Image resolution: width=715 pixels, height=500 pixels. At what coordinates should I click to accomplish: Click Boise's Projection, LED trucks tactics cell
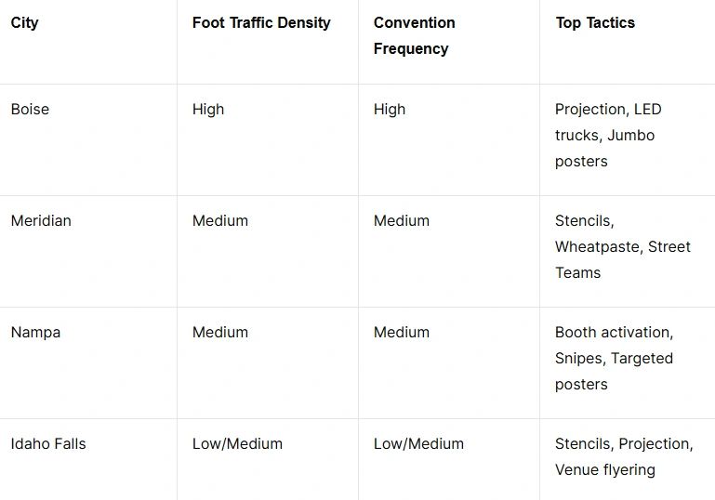[x=608, y=135]
